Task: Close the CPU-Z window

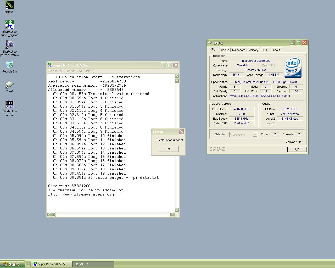Action: [x=304, y=43]
